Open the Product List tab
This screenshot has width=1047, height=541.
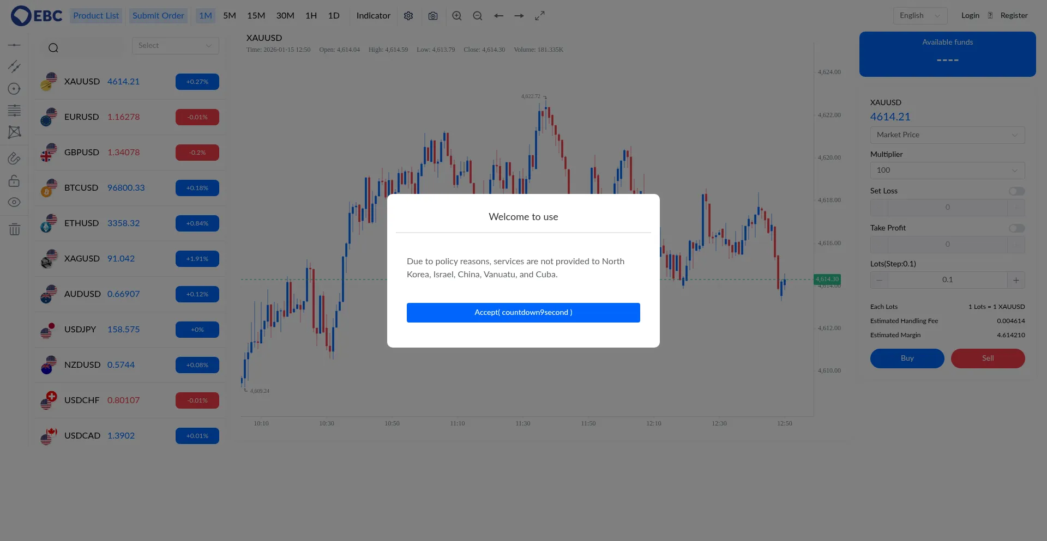(96, 16)
